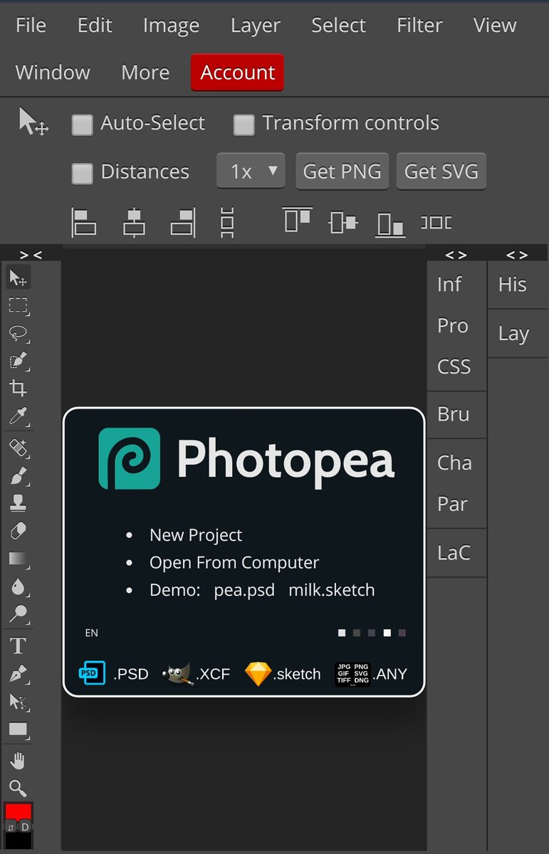Select the Pen tool

point(19,674)
